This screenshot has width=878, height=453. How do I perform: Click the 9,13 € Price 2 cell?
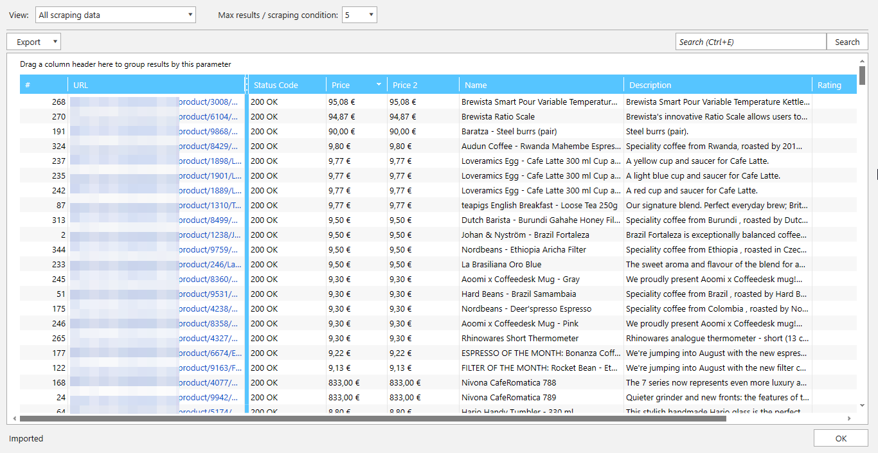[423, 368]
